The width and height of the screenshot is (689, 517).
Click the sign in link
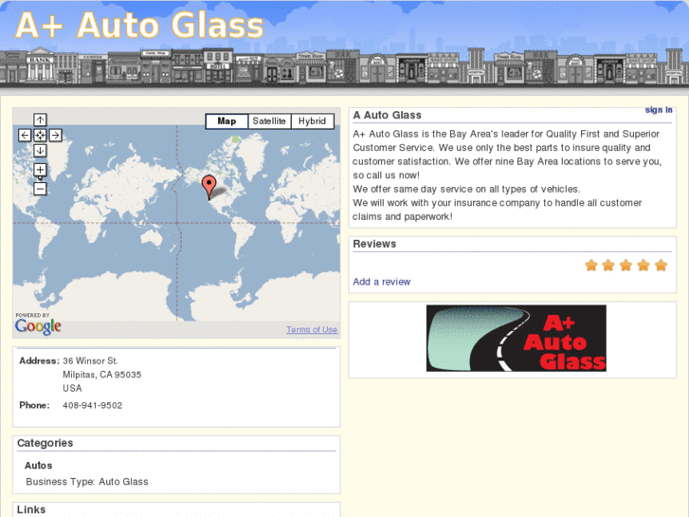point(659,110)
